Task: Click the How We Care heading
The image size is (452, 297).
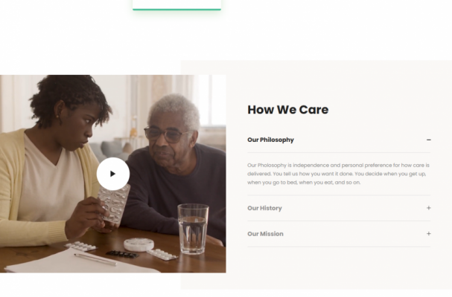Action: pyautogui.click(x=287, y=110)
